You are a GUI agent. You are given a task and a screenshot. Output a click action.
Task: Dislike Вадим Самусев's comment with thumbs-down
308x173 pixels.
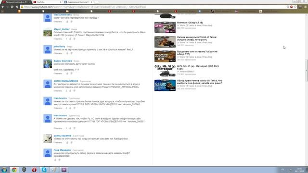[72, 74]
